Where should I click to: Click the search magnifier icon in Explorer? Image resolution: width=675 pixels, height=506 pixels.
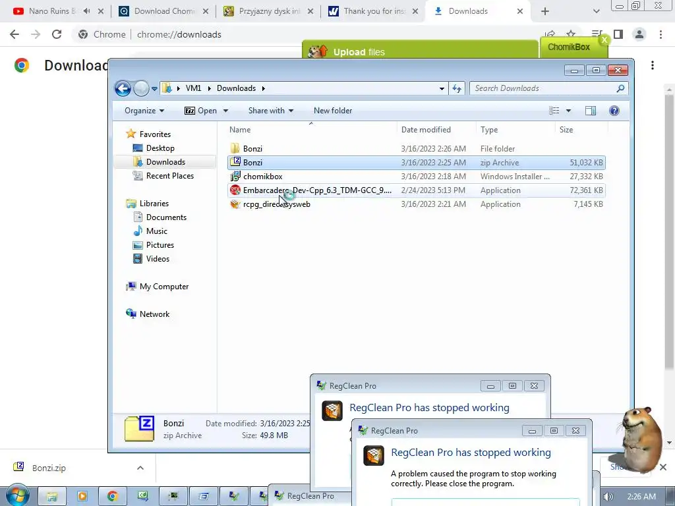(620, 88)
